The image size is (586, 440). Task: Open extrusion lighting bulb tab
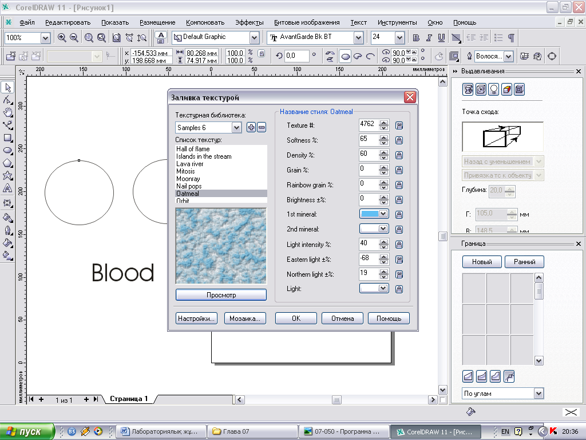click(494, 89)
